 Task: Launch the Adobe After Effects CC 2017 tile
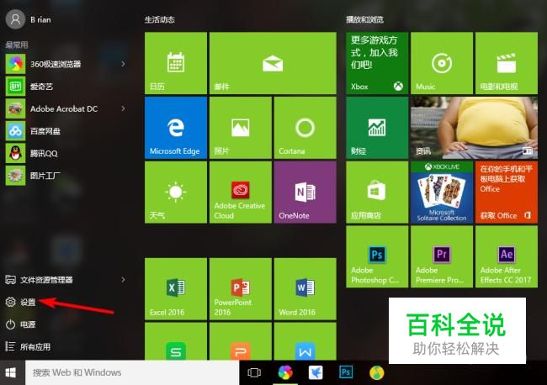coord(507,256)
